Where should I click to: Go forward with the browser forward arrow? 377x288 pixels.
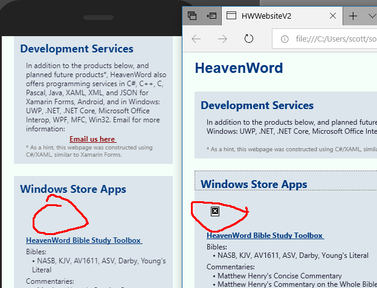pos(222,39)
